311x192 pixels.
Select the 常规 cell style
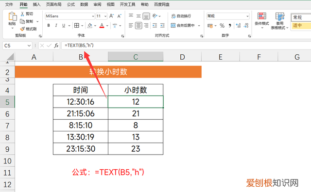(x=301, y=17)
